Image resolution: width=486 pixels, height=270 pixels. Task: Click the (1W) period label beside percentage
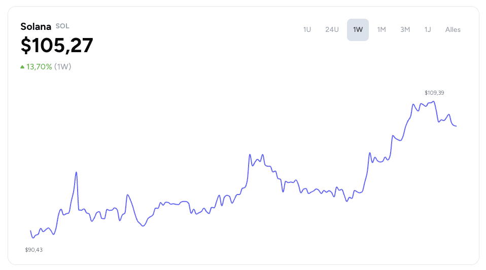[x=62, y=66]
